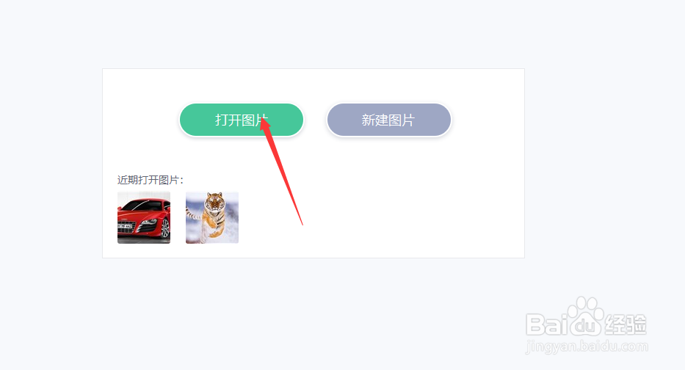The image size is (685, 370).
Task: Click the 打 character on the green button
Action: point(222,120)
